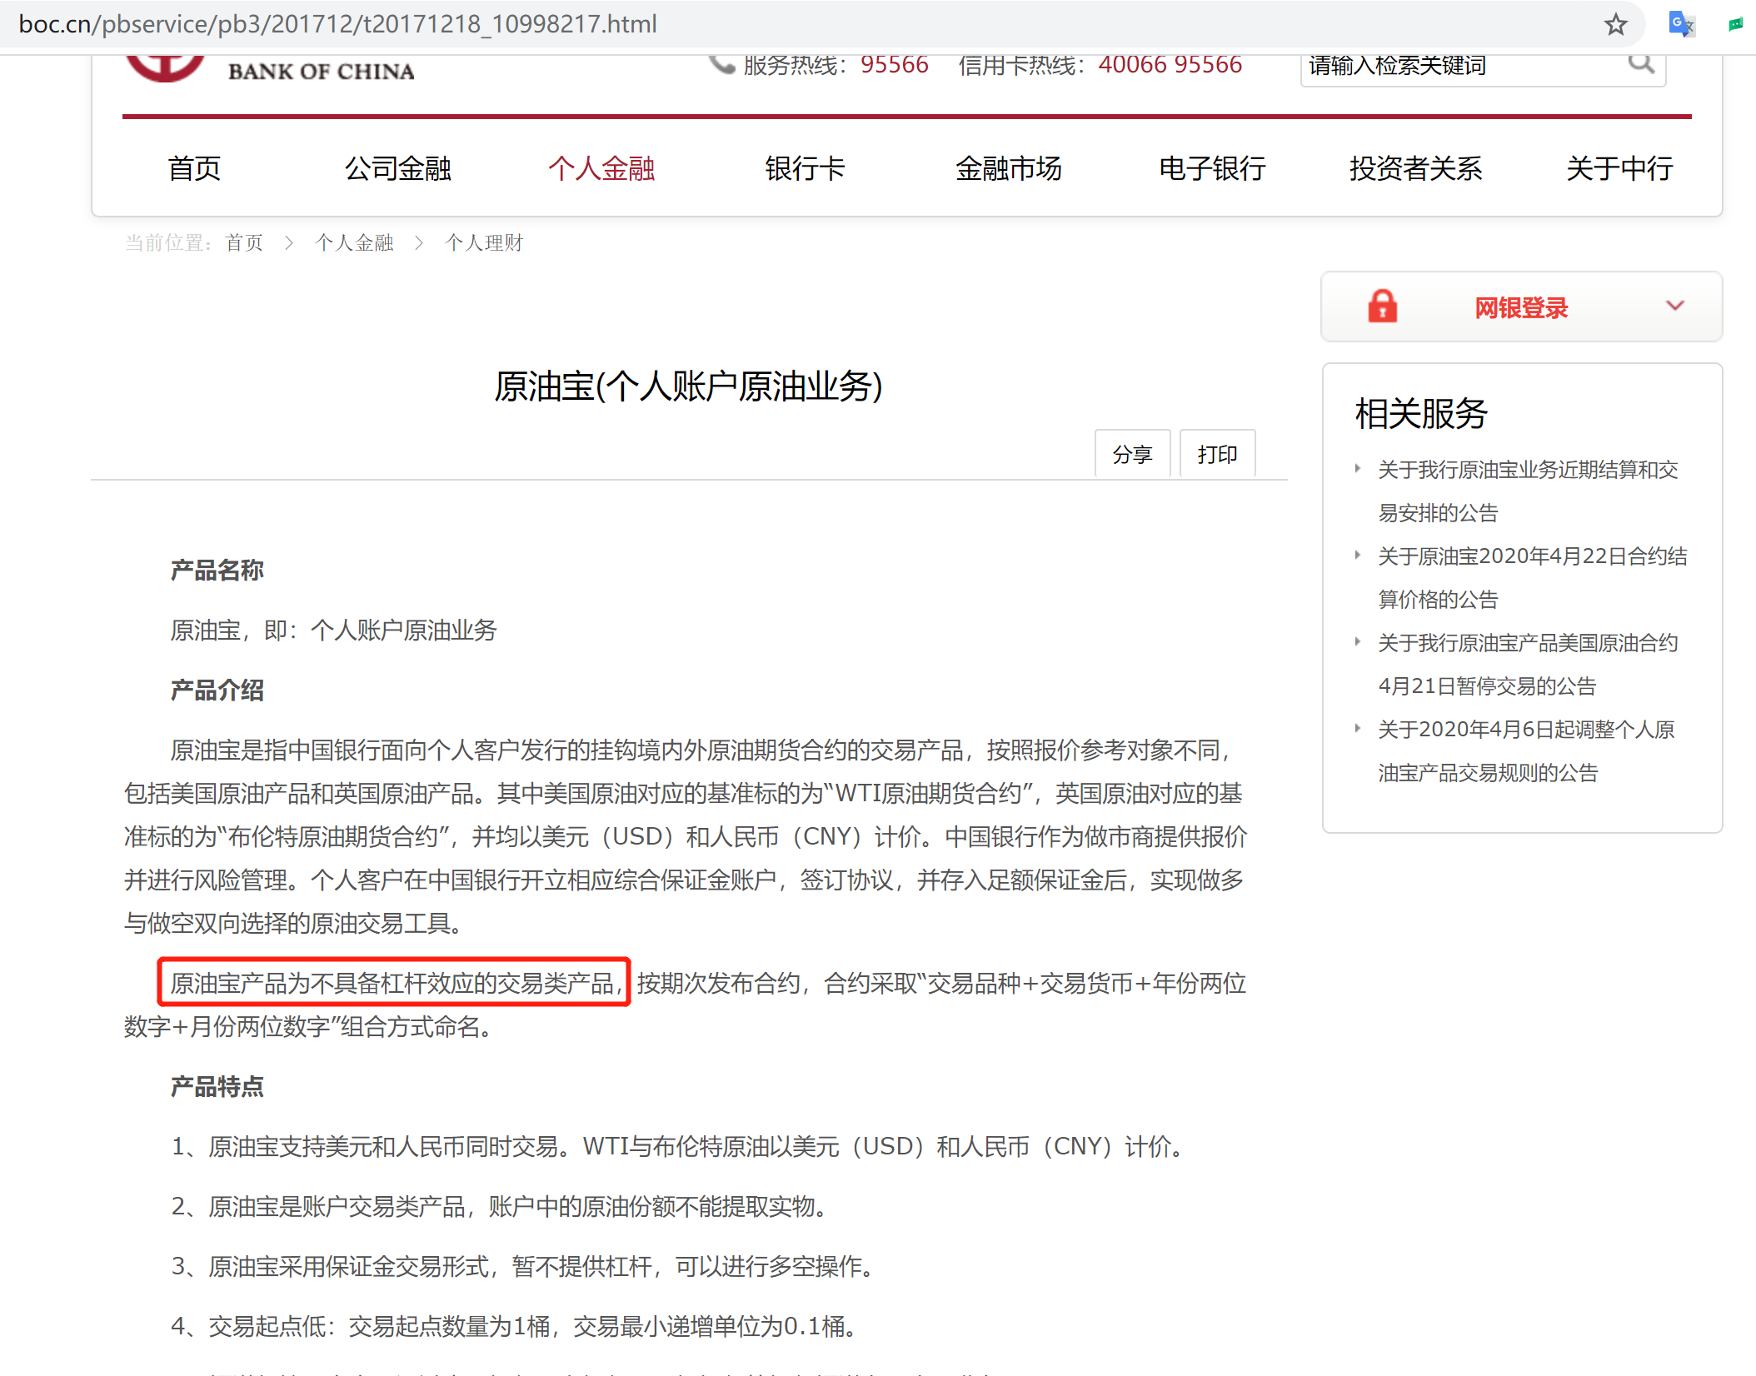This screenshot has height=1376, width=1756.
Task: Click the 打印 print button
Action: coord(1218,454)
